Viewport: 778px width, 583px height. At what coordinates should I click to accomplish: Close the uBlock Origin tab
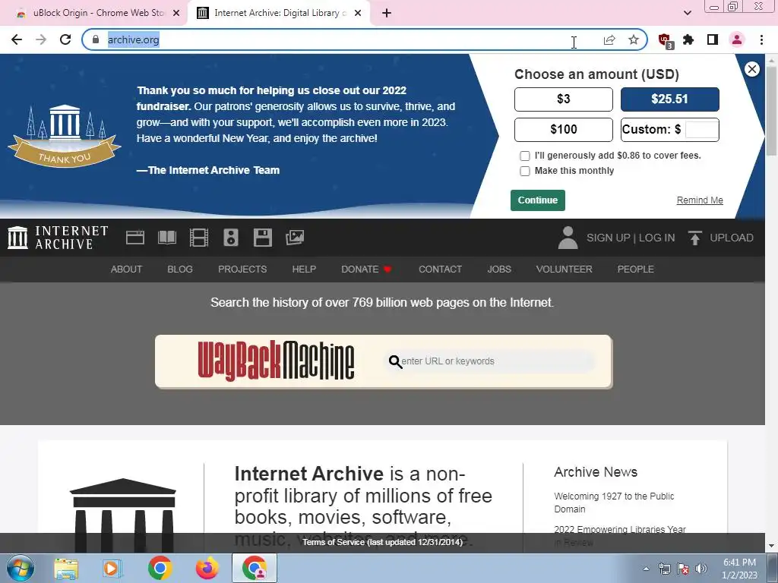pos(176,13)
